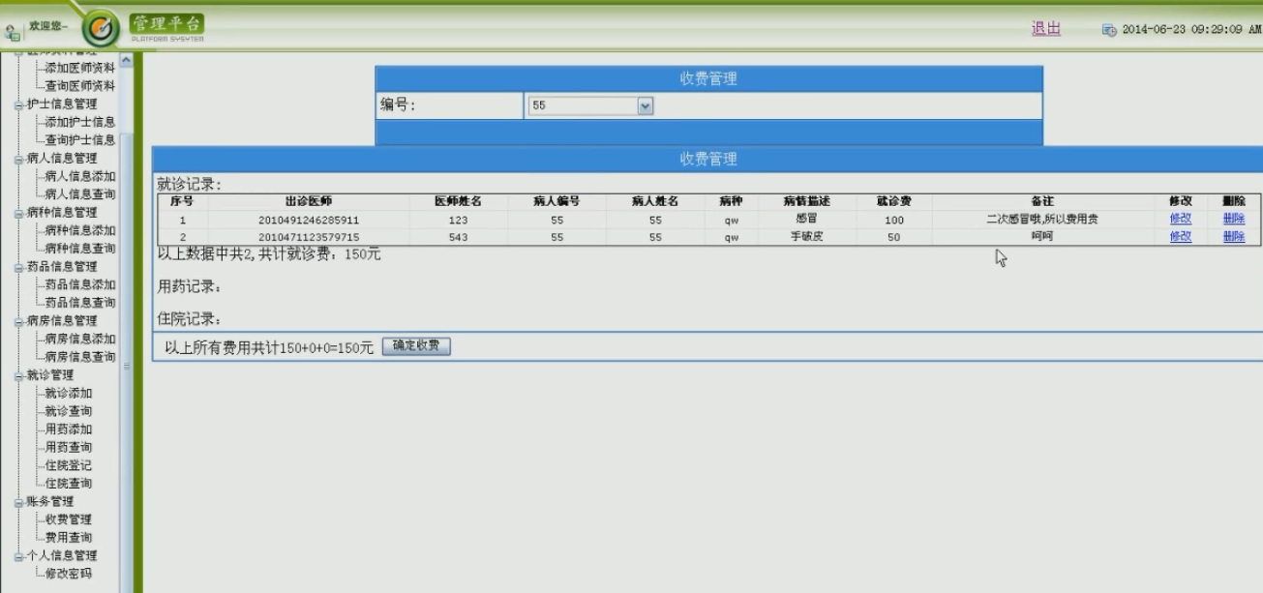The height and width of the screenshot is (593, 1263).
Task: Click the 手破皮 symptom cell
Action: click(806, 236)
